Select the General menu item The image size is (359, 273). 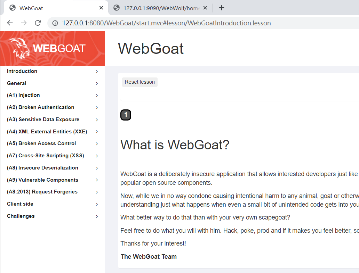[x=16, y=83]
